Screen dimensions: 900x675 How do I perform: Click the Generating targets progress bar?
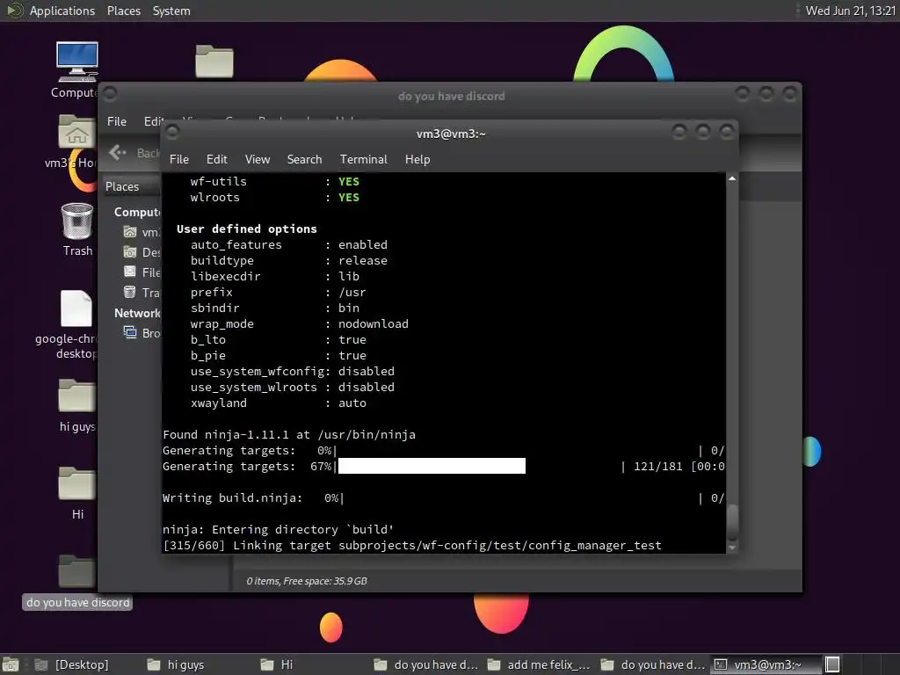pos(432,466)
